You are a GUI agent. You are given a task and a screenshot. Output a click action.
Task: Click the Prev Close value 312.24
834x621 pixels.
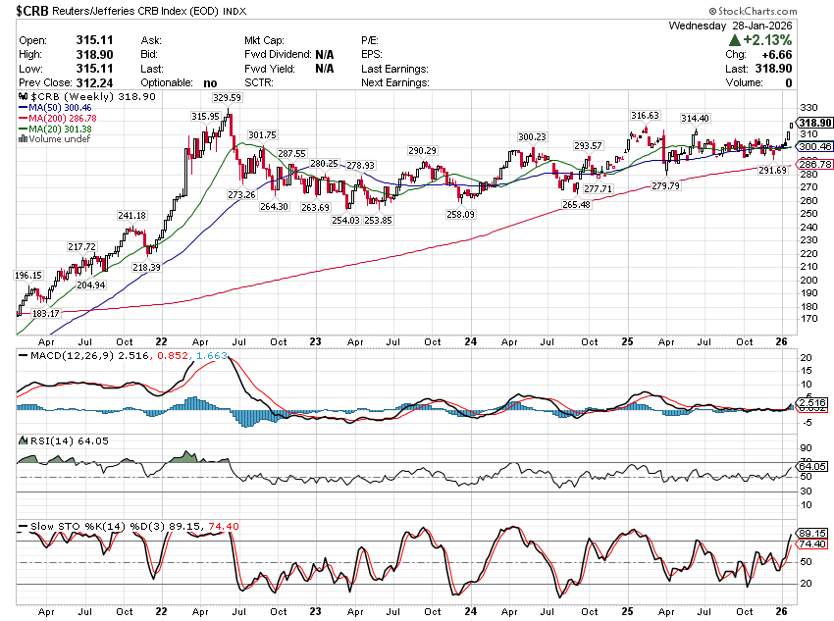[x=91, y=83]
